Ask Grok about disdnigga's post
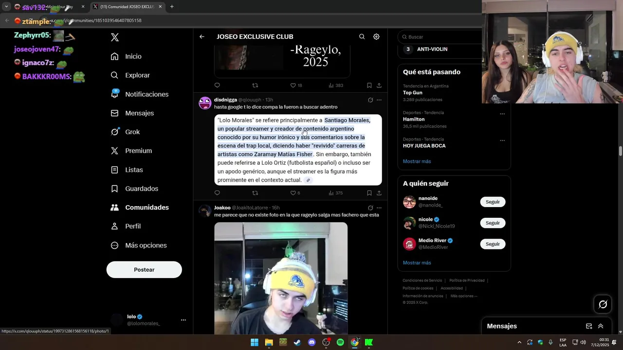This screenshot has width=623, height=350. 370,100
